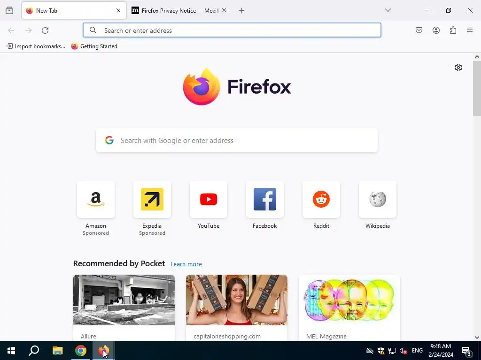Image resolution: width=481 pixels, height=360 pixels.
Task: Open new tab personalize gear
Action: coord(458,67)
